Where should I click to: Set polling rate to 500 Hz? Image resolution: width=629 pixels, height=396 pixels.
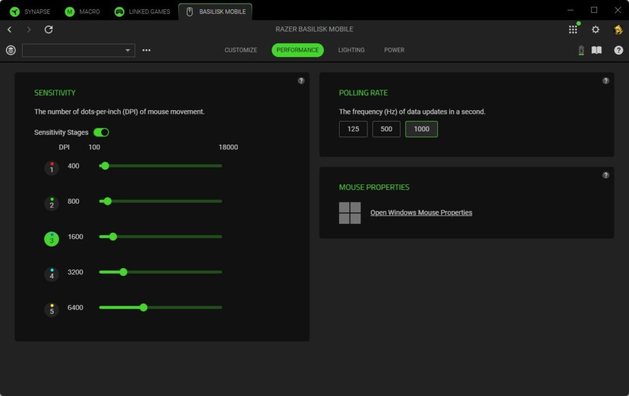pyautogui.click(x=386, y=129)
